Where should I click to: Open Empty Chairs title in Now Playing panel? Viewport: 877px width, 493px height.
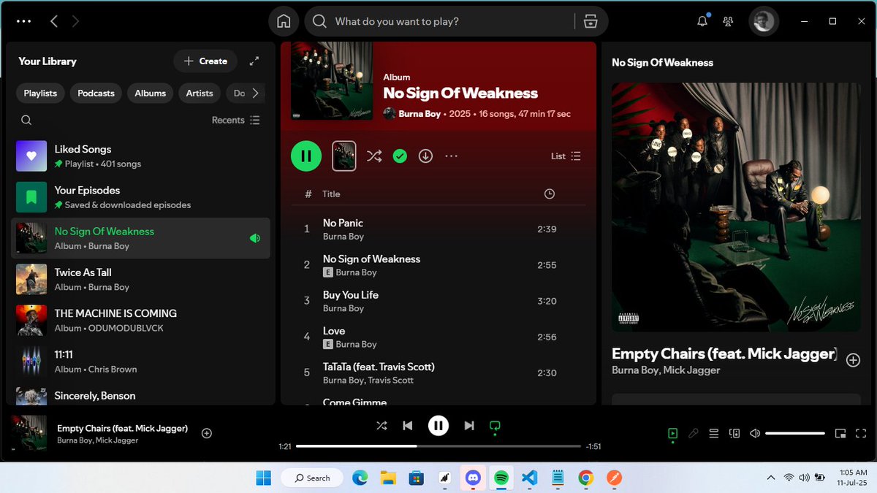[x=724, y=353]
